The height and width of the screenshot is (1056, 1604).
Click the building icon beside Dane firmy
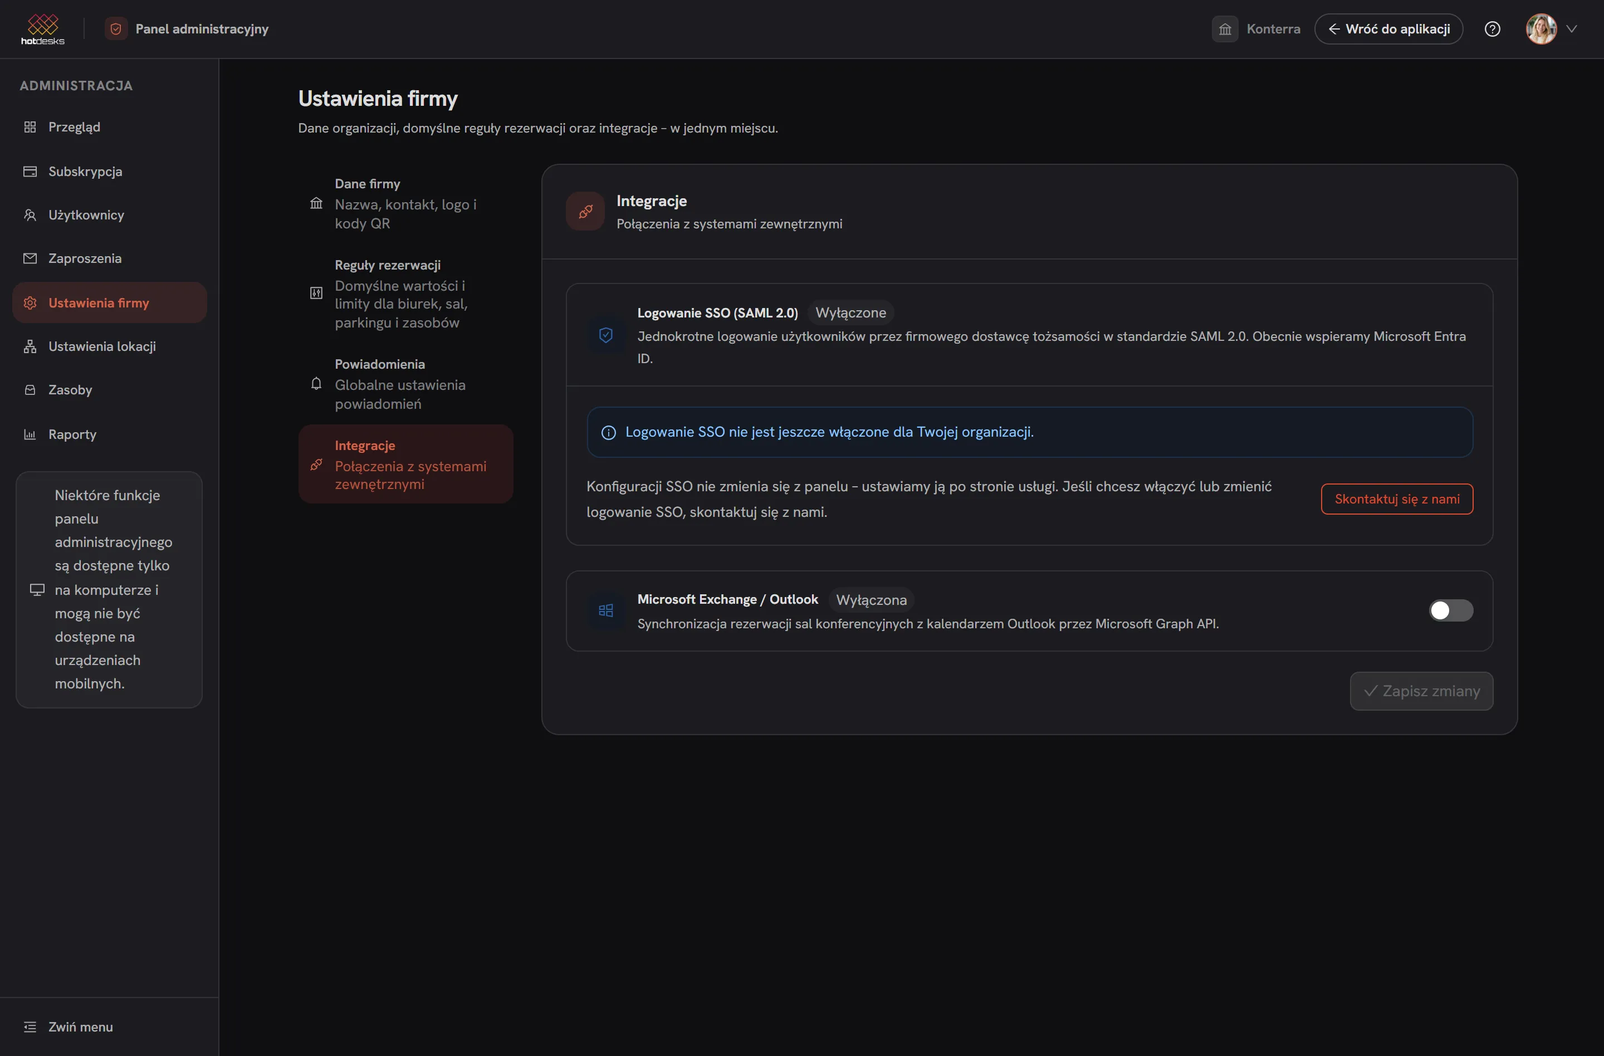click(x=316, y=203)
